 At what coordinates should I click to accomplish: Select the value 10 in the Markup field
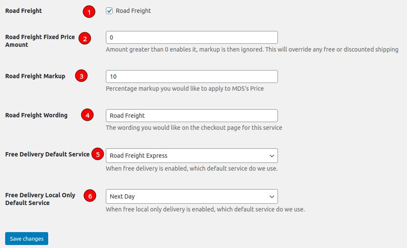(191, 76)
